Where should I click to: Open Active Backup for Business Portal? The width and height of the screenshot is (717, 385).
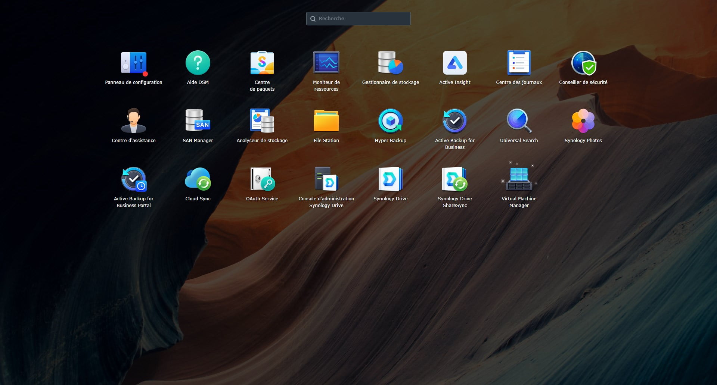click(134, 179)
